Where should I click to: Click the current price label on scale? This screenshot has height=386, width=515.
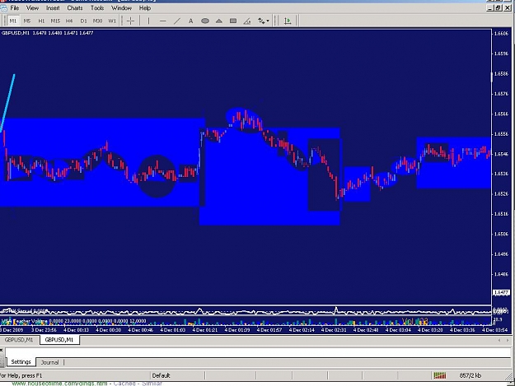pyautogui.click(x=501, y=292)
